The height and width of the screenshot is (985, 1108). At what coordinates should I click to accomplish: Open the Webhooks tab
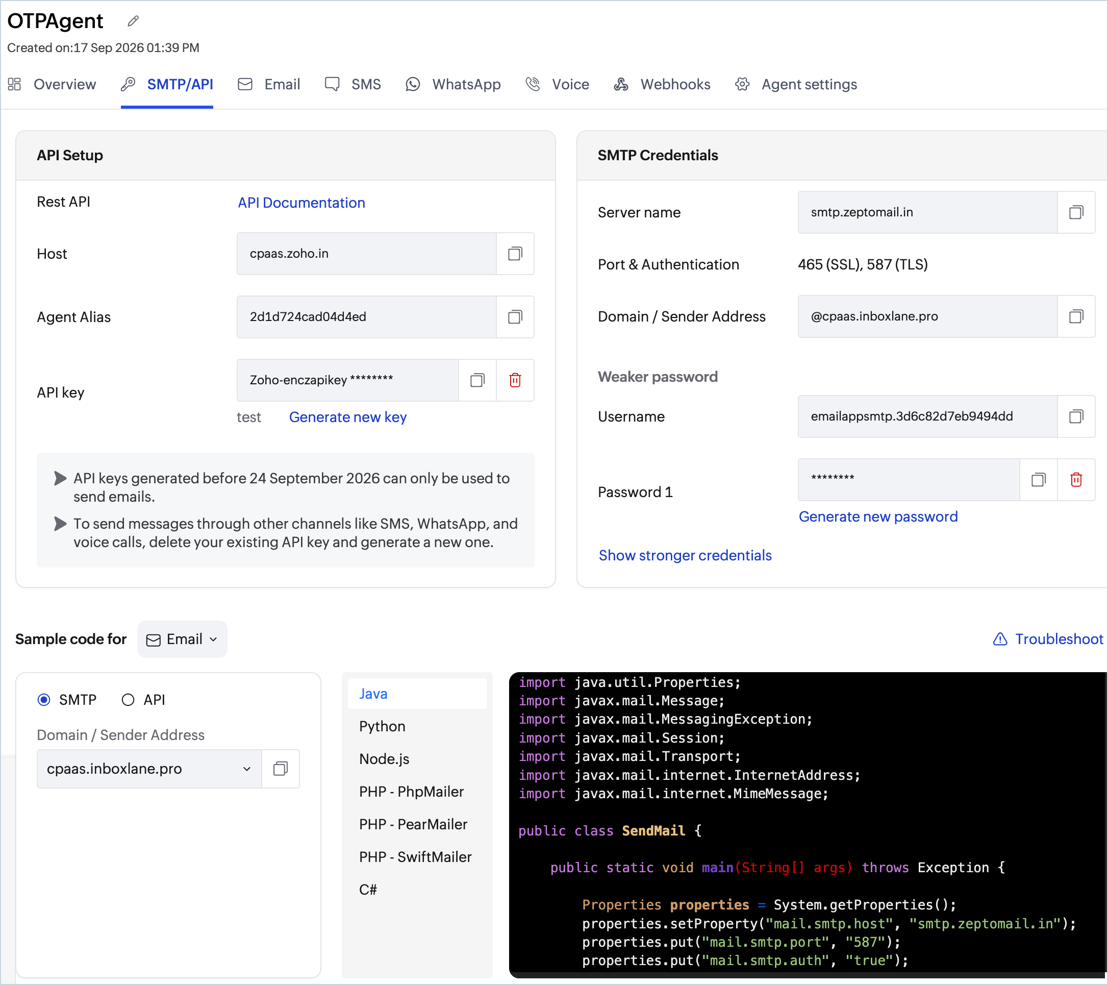pos(662,84)
